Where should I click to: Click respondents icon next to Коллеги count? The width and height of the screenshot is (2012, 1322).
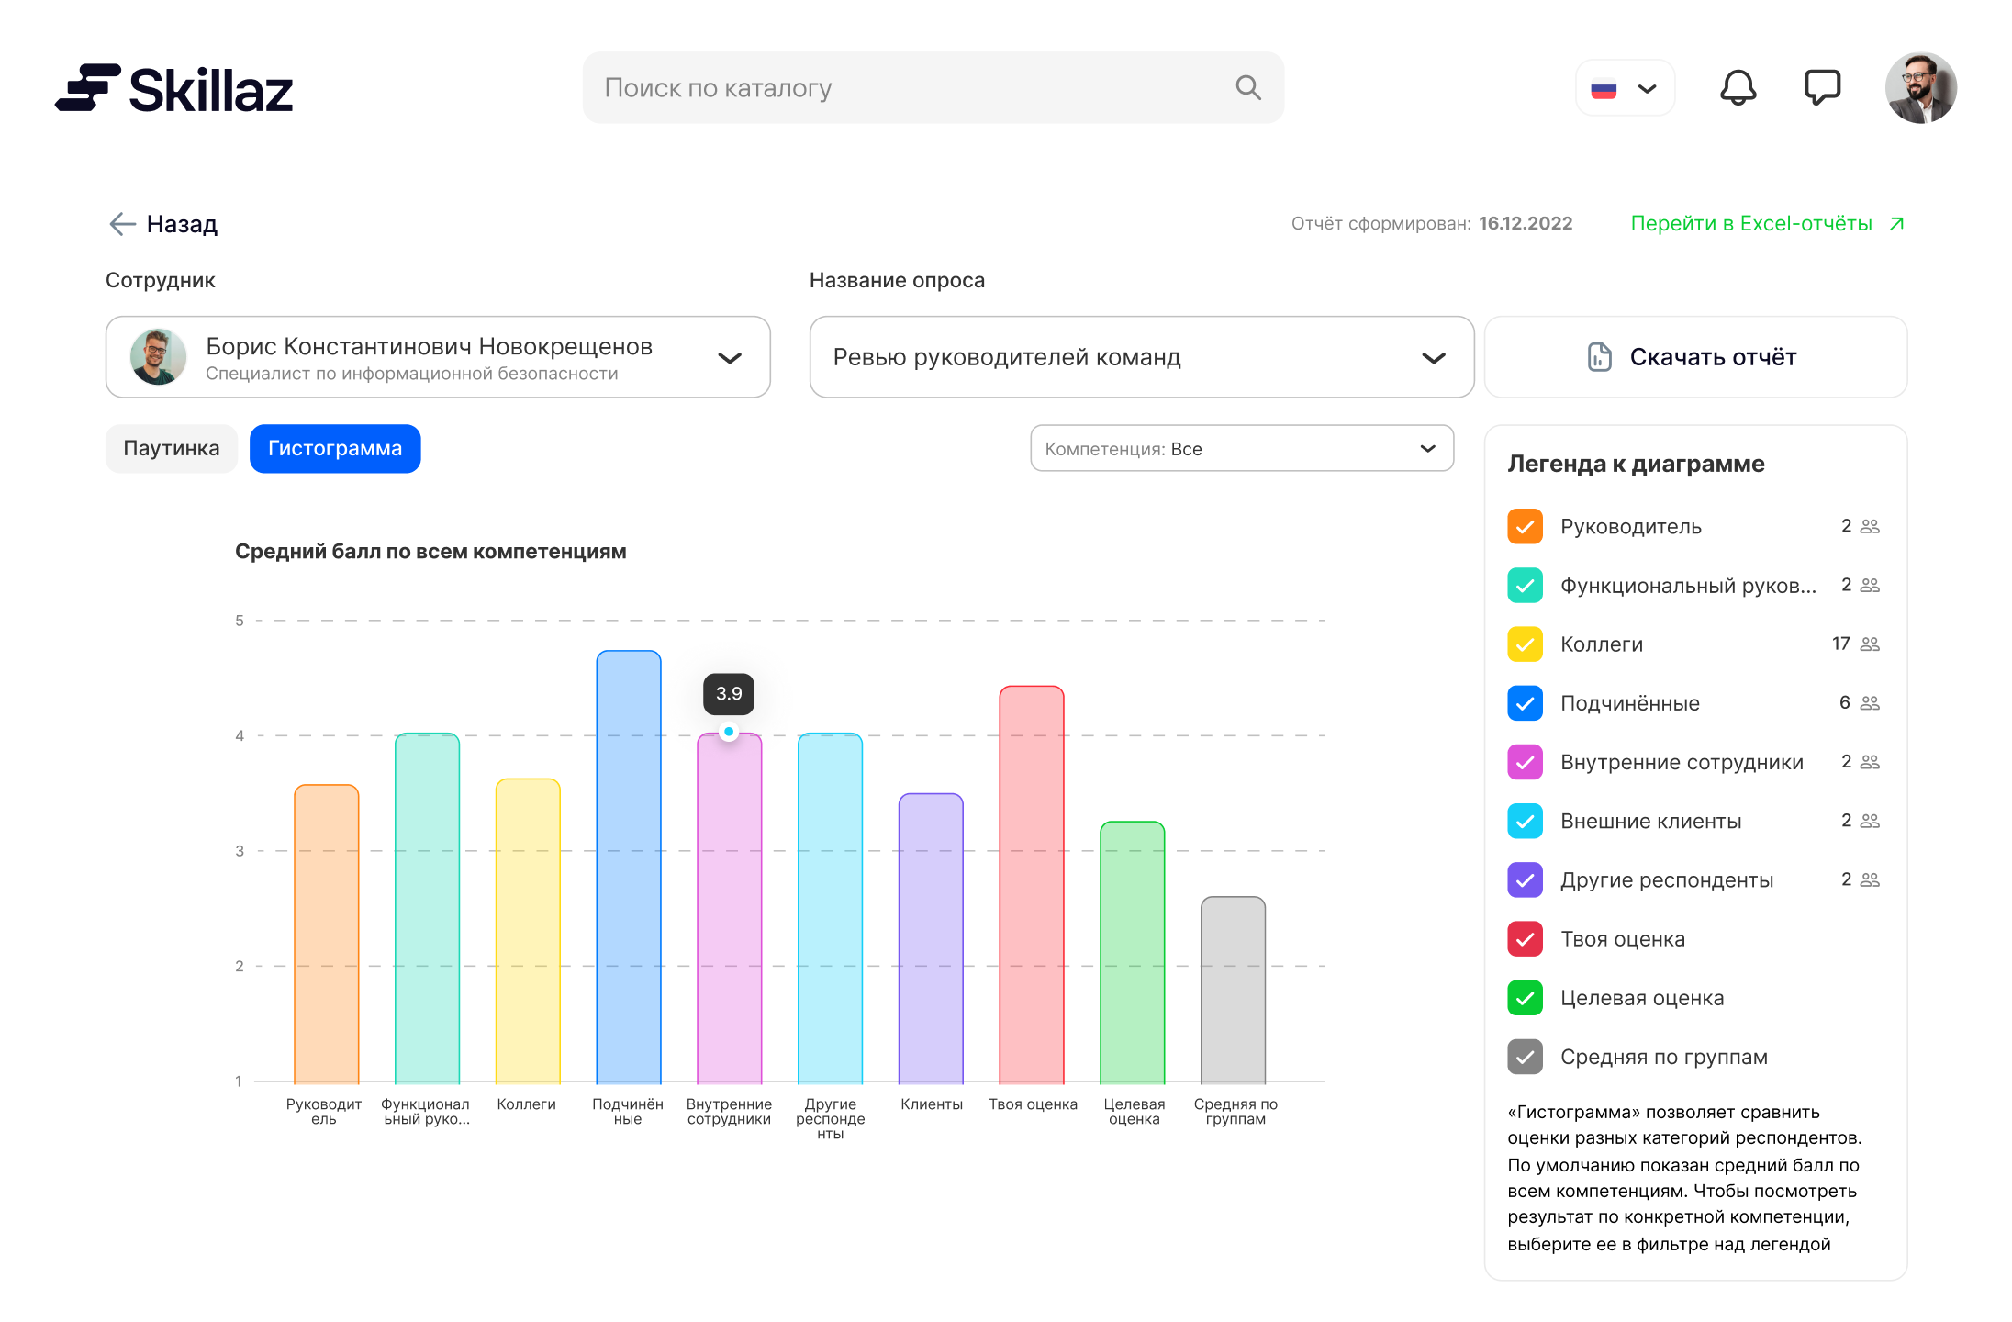[1870, 644]
